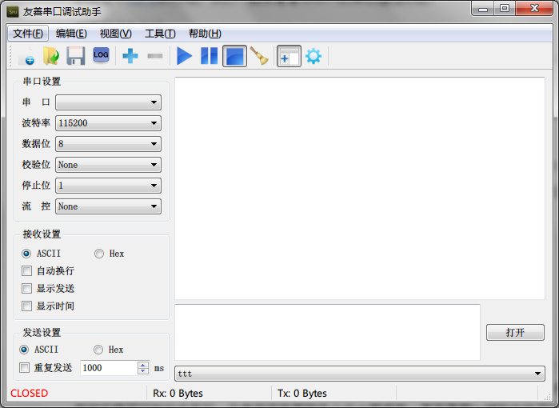Viewport: 559px width, 408px height.
Task: Click the Tx: 0 Bytes counter
Action: point(302,393)
